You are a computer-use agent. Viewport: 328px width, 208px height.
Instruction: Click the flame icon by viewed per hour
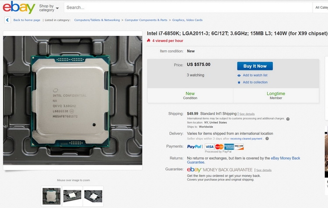click(x=149, y=40)
